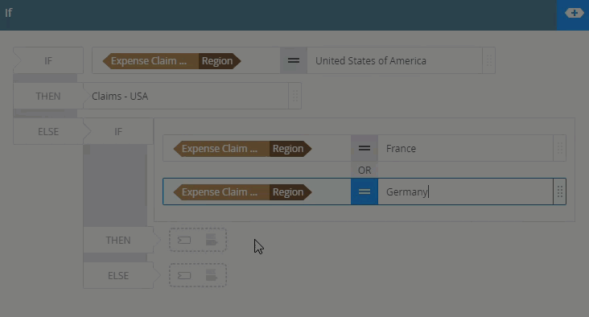
Task: Click drag handle of United States of America row
Action: 488,60
